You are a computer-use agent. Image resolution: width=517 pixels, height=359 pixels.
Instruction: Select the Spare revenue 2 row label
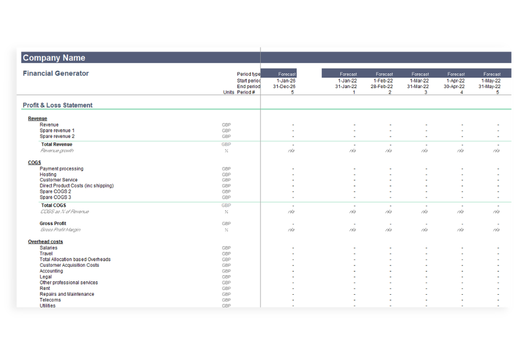coord(57,137)
